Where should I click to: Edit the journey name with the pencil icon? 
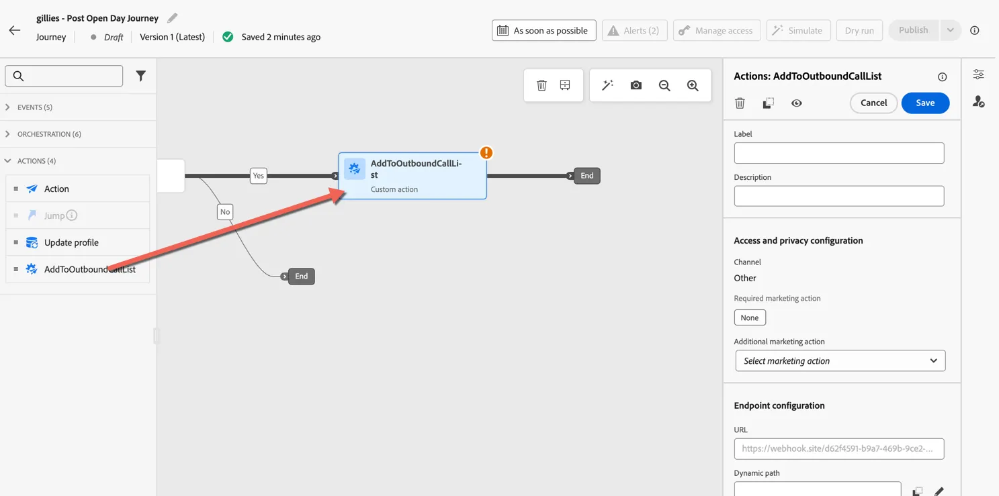coord(173,18)
